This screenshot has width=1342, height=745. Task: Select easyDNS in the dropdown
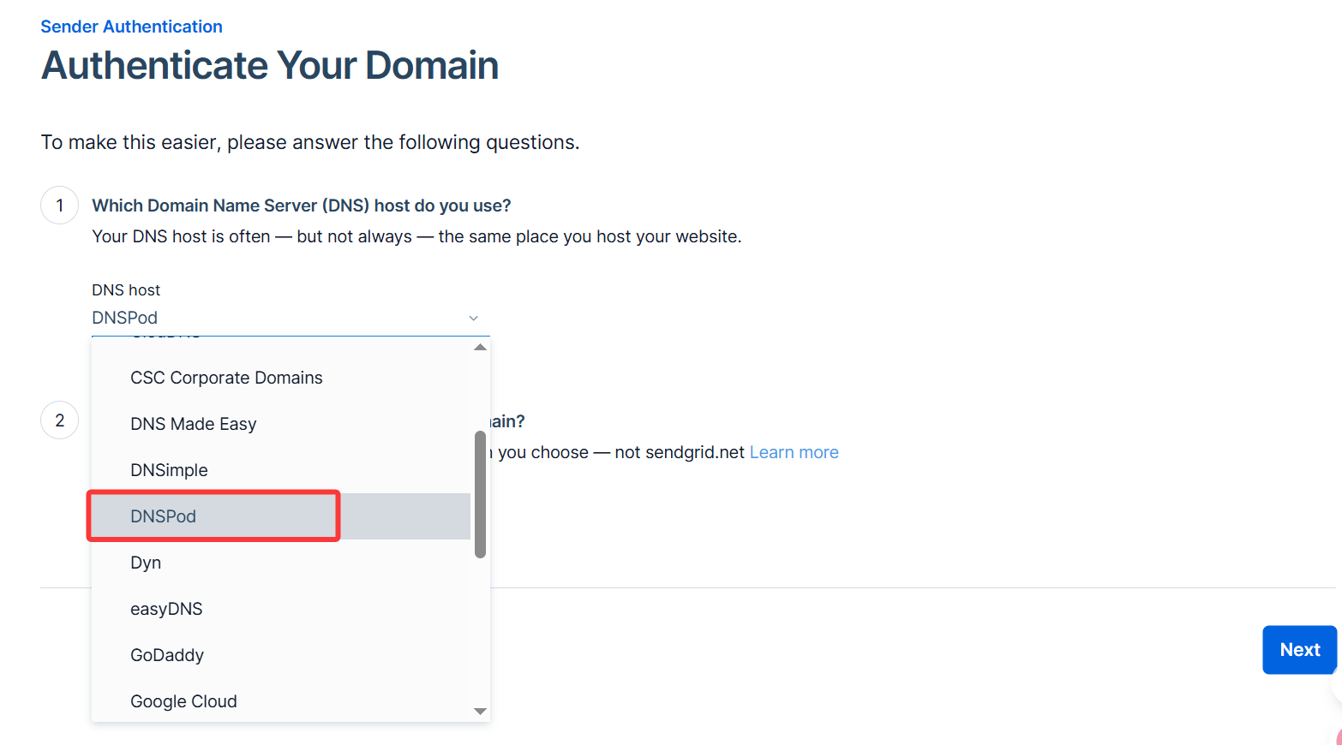tap(166, 610)
